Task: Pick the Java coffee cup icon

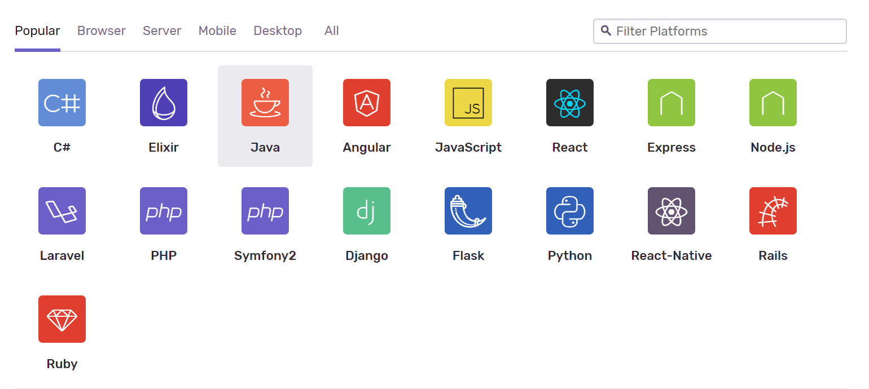Action: 265,103
